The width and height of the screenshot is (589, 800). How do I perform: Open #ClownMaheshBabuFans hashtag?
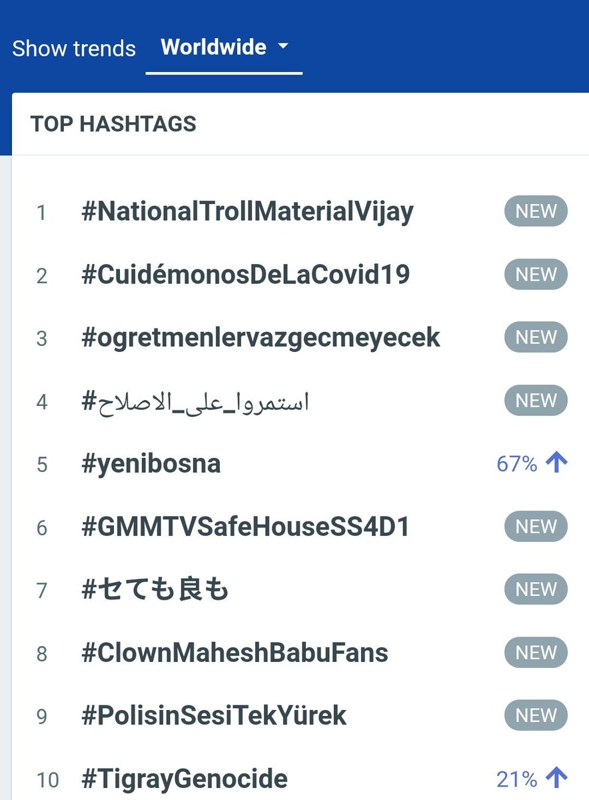point(235,653)
